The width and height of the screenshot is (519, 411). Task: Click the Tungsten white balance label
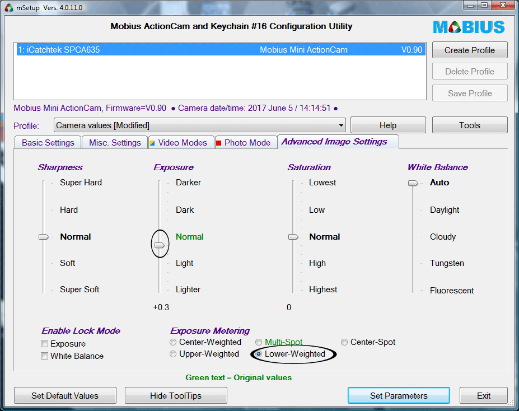tap(447, 263)
